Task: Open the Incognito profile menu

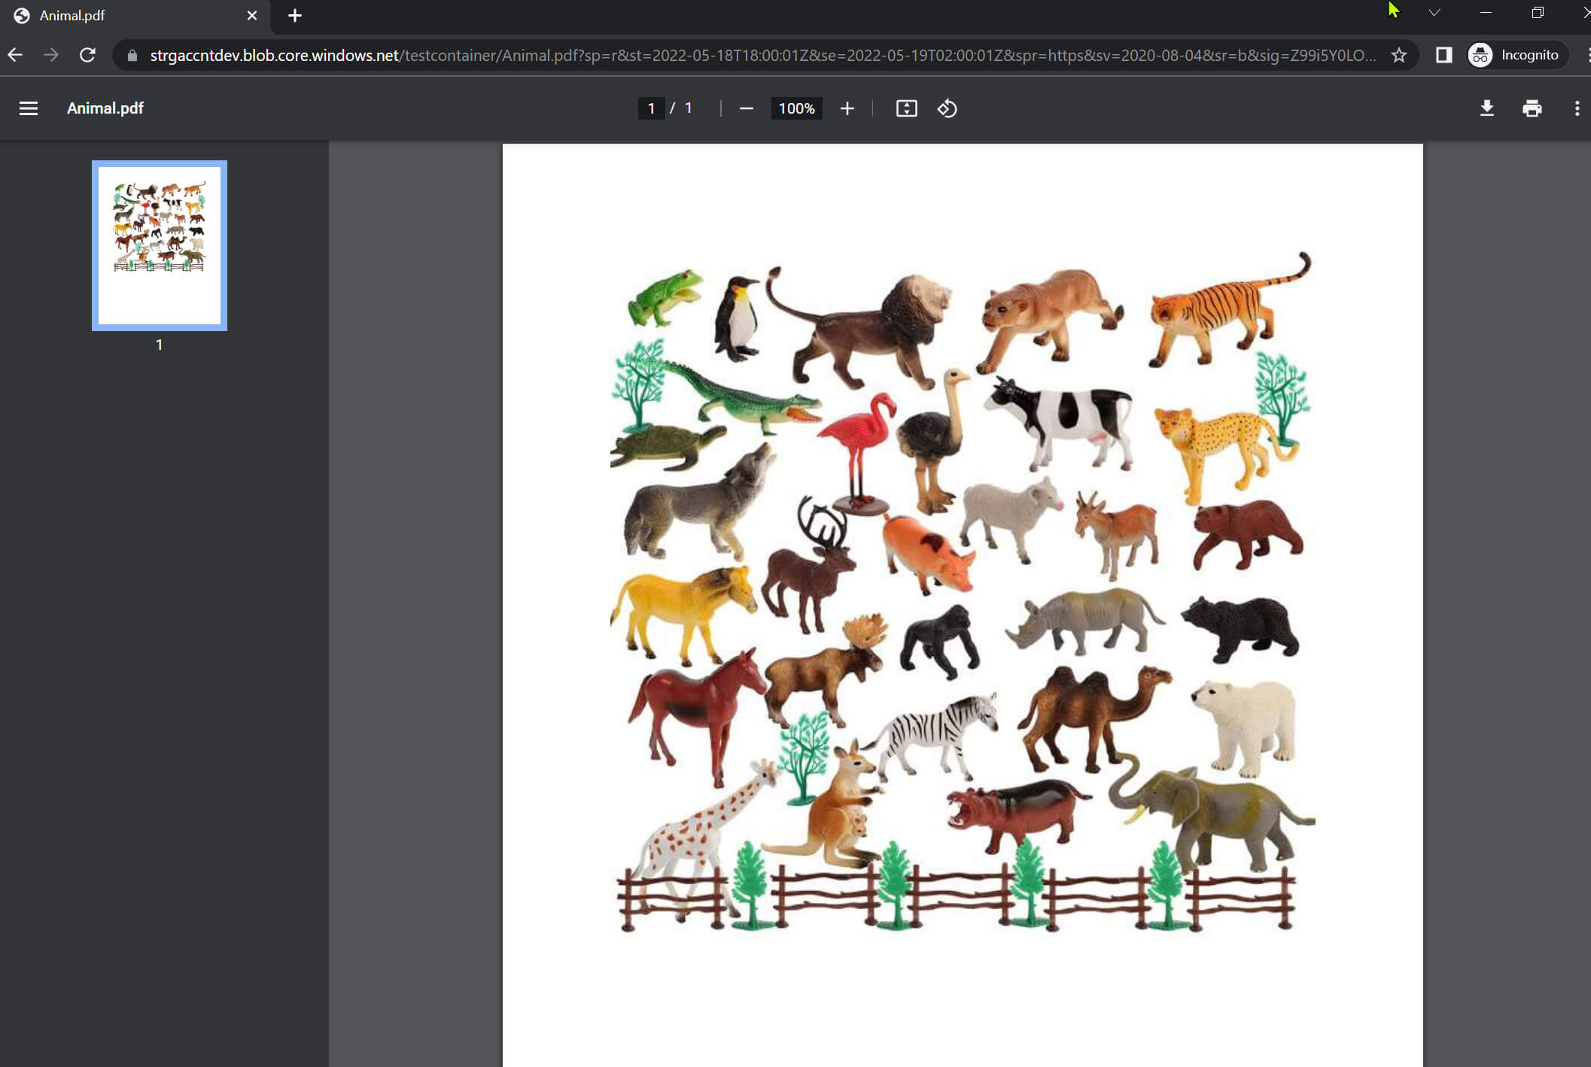Action: point(1515,55)
